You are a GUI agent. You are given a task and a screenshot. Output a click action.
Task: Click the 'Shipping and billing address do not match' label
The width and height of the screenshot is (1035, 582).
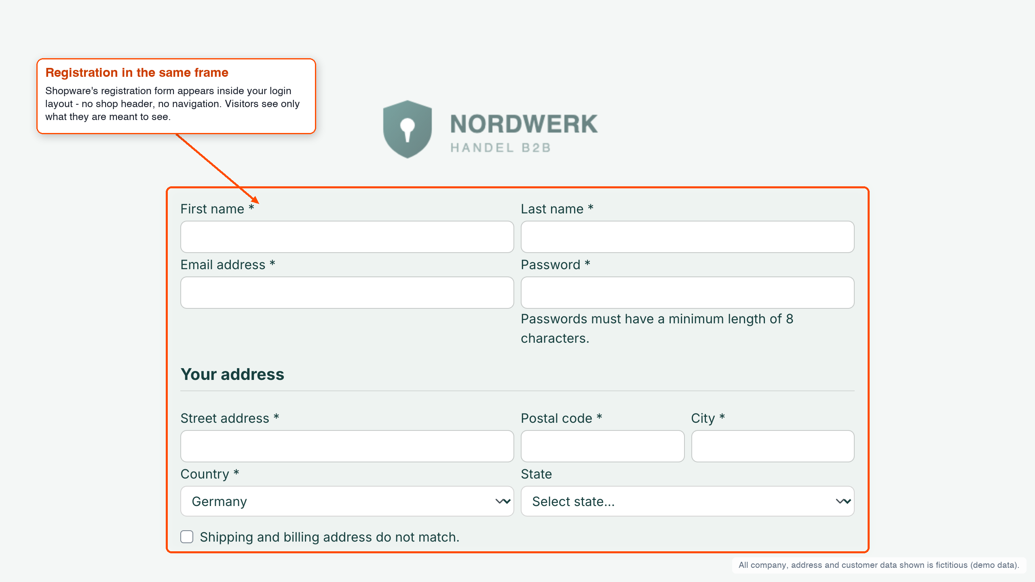[330, 537]
